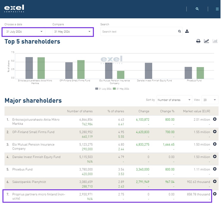
Task: Open the View count dropdown
Action: (210, 100)
